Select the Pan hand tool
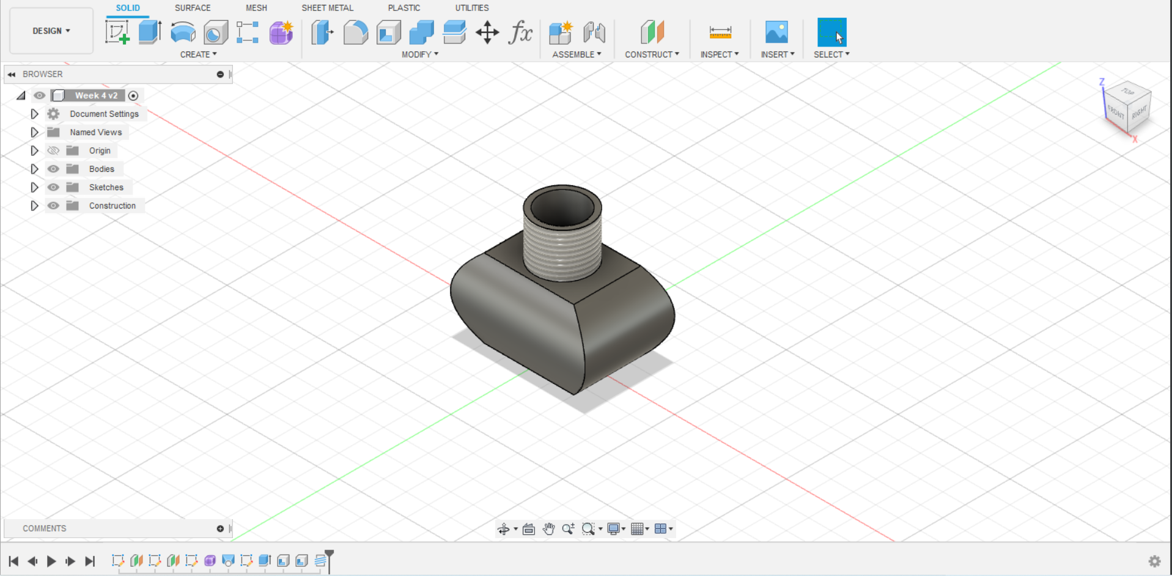Screen dimensions: 1172x576 548,529
